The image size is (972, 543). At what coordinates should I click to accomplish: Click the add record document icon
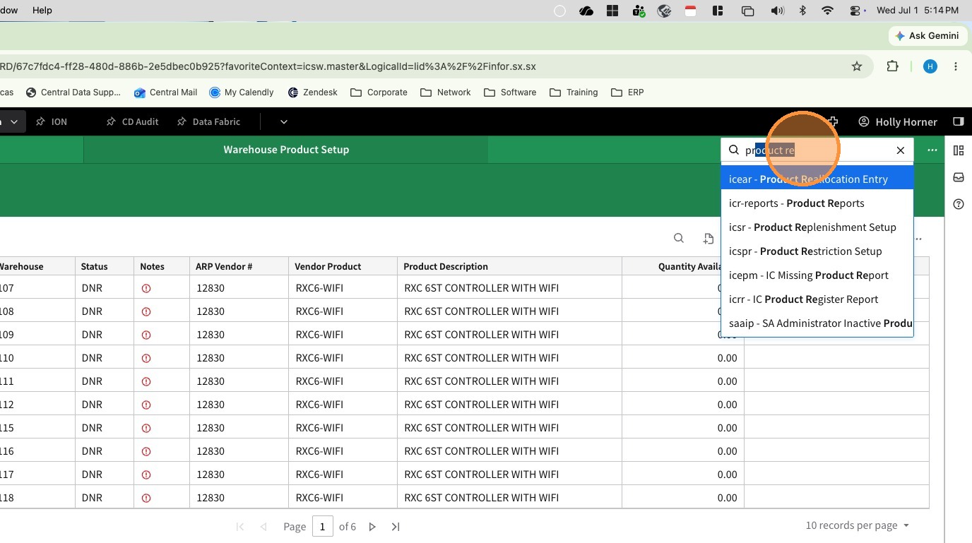click(709, 239)
